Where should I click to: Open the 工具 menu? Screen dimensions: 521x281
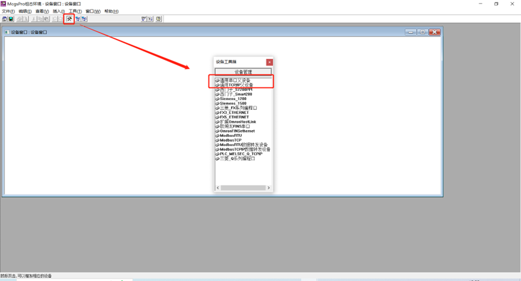tap(75, 11)
